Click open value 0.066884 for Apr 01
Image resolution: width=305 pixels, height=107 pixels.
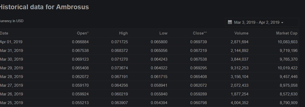tap(80, 42)
